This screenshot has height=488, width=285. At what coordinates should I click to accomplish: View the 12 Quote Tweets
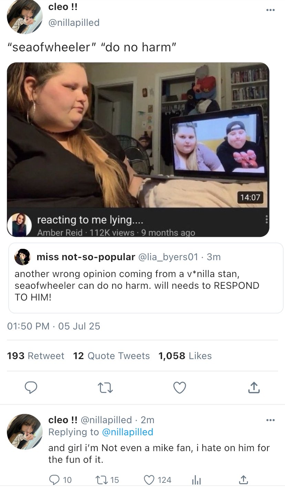(x=111, y=356)
